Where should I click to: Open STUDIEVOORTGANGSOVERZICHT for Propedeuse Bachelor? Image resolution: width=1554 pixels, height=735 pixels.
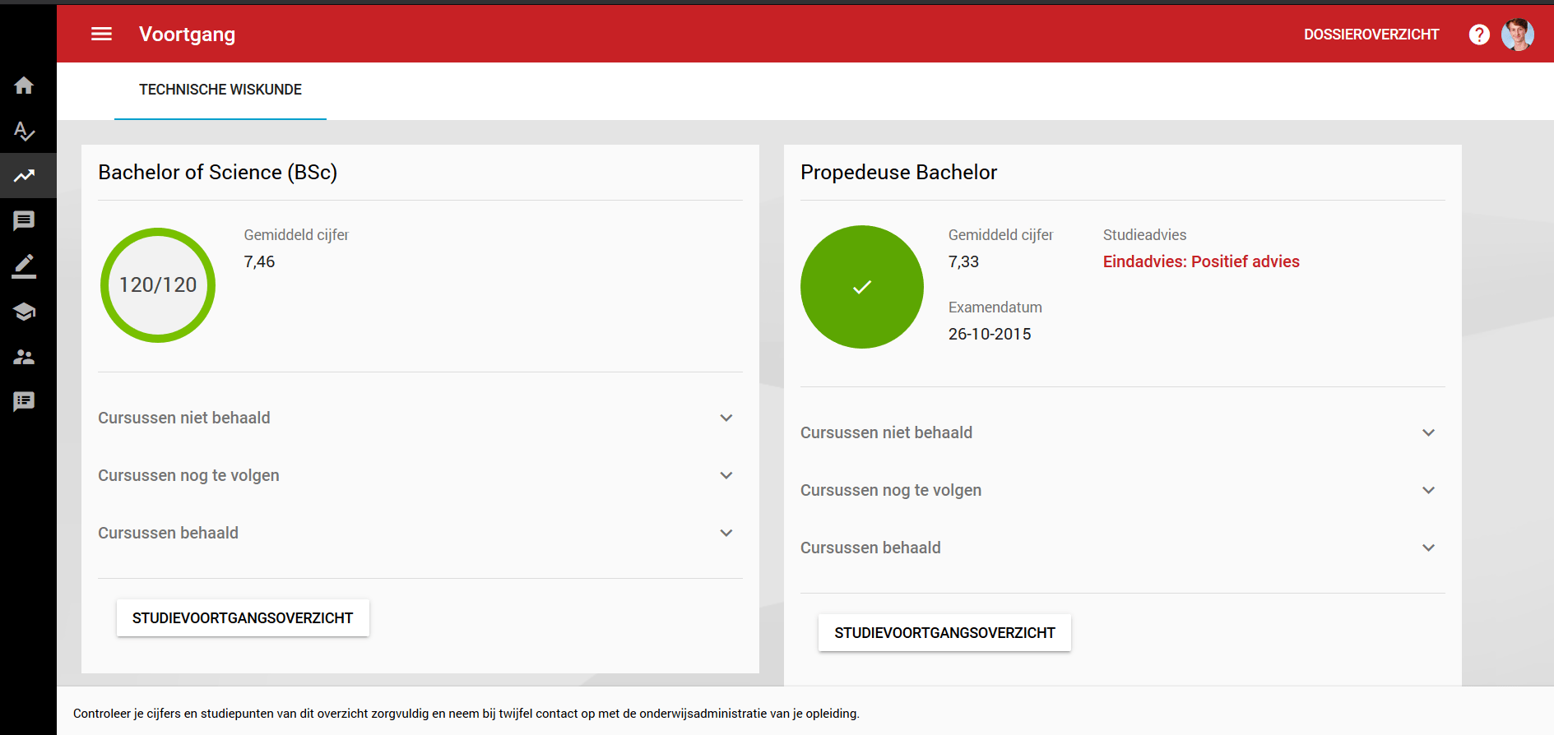coord(944,632)
